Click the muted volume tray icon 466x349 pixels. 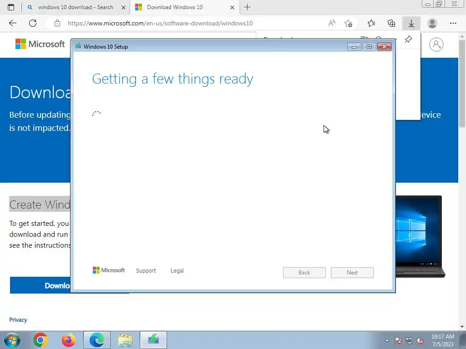[x=420, y=340]
